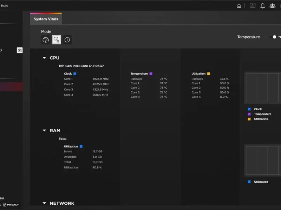Image resolution: width=281 pixels, height=210 pixels.
Task: Click the RAM Total value 15.7 GB
Action: [98, 162]
